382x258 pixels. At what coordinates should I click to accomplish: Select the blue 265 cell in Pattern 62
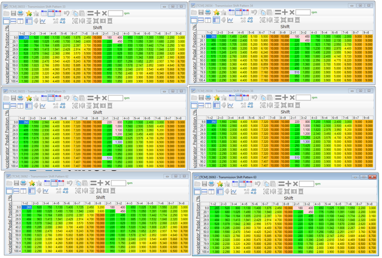click(26, 207)
